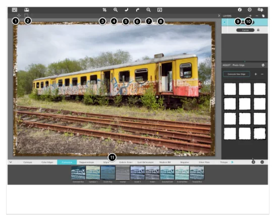Choose the top-row middle edge shape
272x217 pixels.
point(245,89)
